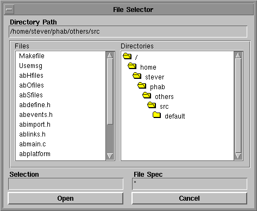Click the Directory Path input field

point(128,32)
